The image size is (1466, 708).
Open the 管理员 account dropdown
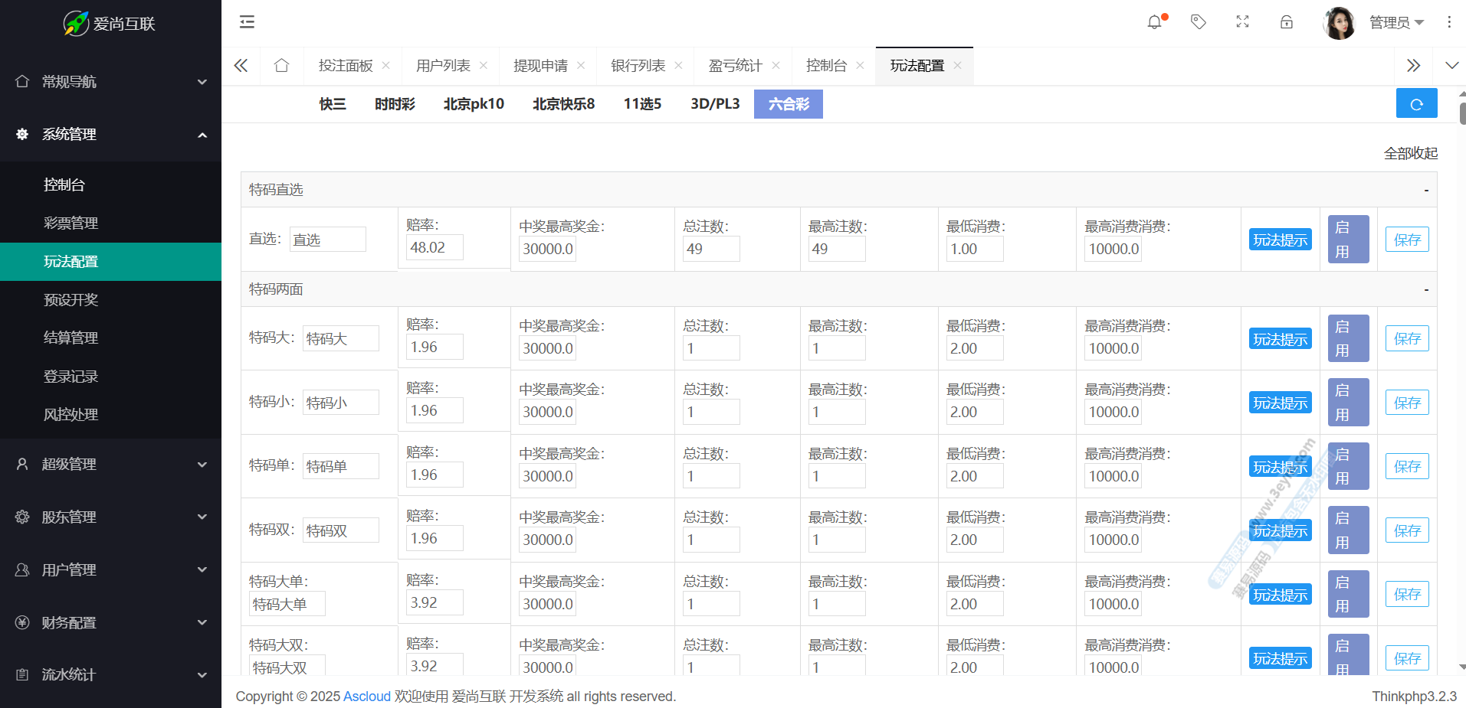[x=1395, y=23]
